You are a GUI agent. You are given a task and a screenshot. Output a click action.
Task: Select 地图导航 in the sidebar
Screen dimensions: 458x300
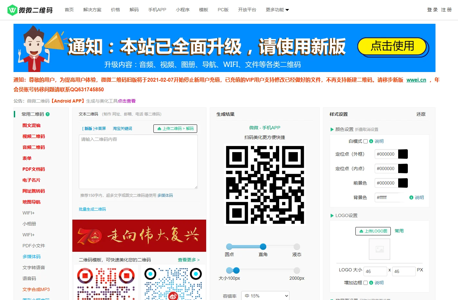click(x=32, y=202)
